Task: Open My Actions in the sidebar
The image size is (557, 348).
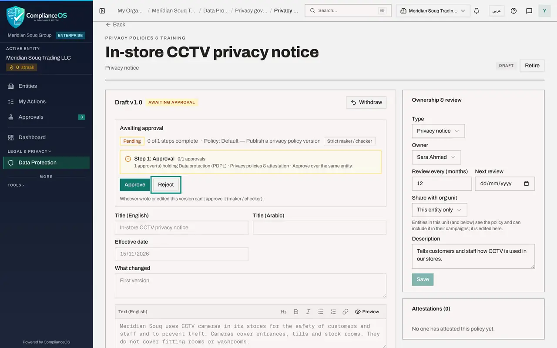Action: (x=46, y=101)
